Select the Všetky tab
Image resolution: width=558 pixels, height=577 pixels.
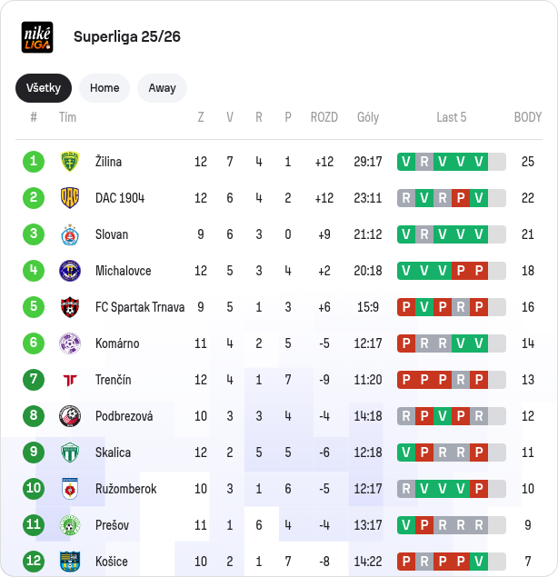[x=44, y=88]
